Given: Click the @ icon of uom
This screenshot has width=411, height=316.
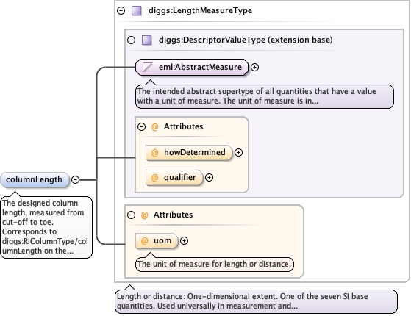Looking at the screenshot, I should tap(144, 241).
